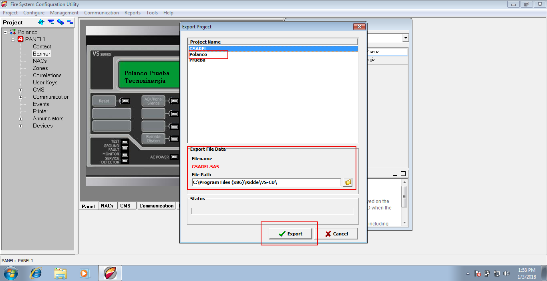The height and width of the screenshot is (281, 547).
Task: Open Windows Explorer from the taskbar
Action: 60,273
